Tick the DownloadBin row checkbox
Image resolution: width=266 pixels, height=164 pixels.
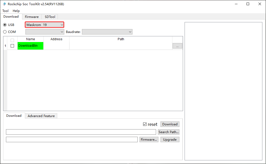[x=12, y=46]
